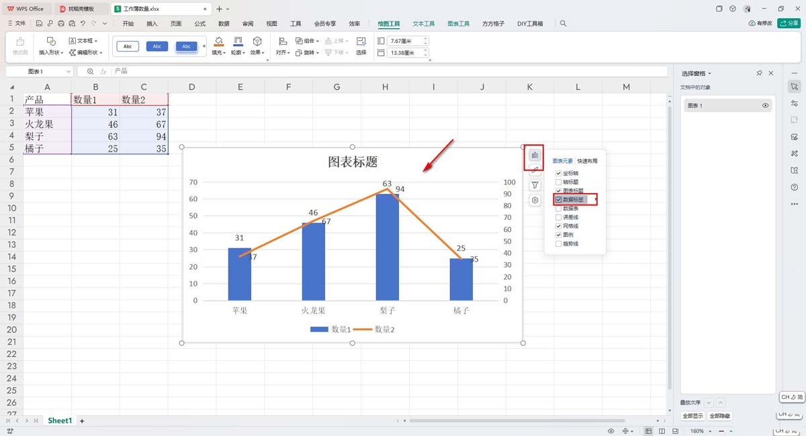Open the help question-mark icon in sidebar
This screenshot has height=436, width=806.
pos(795,187)
